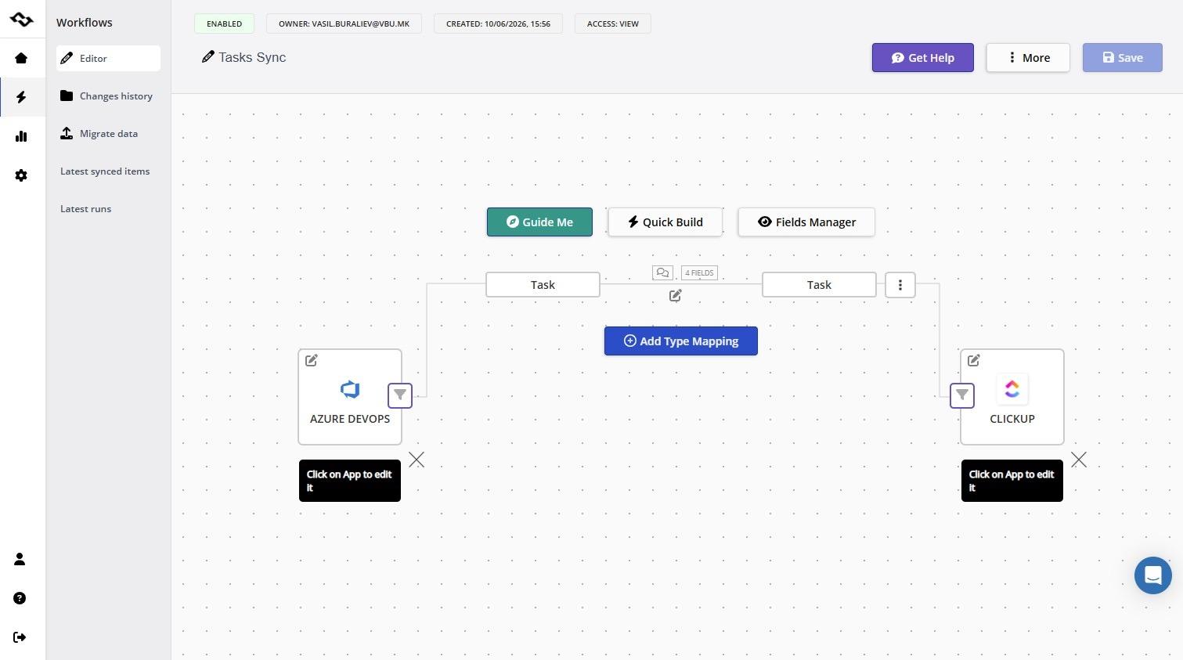This screenshot has height=660, width=1183.
Task: Select the ClickUp Task type box
Action: point(819,285)
